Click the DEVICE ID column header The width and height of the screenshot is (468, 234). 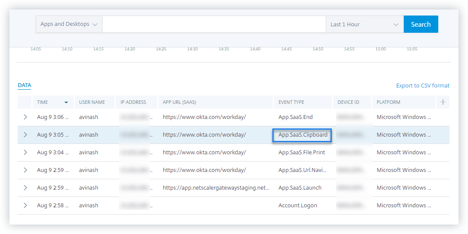pos(352,102)
